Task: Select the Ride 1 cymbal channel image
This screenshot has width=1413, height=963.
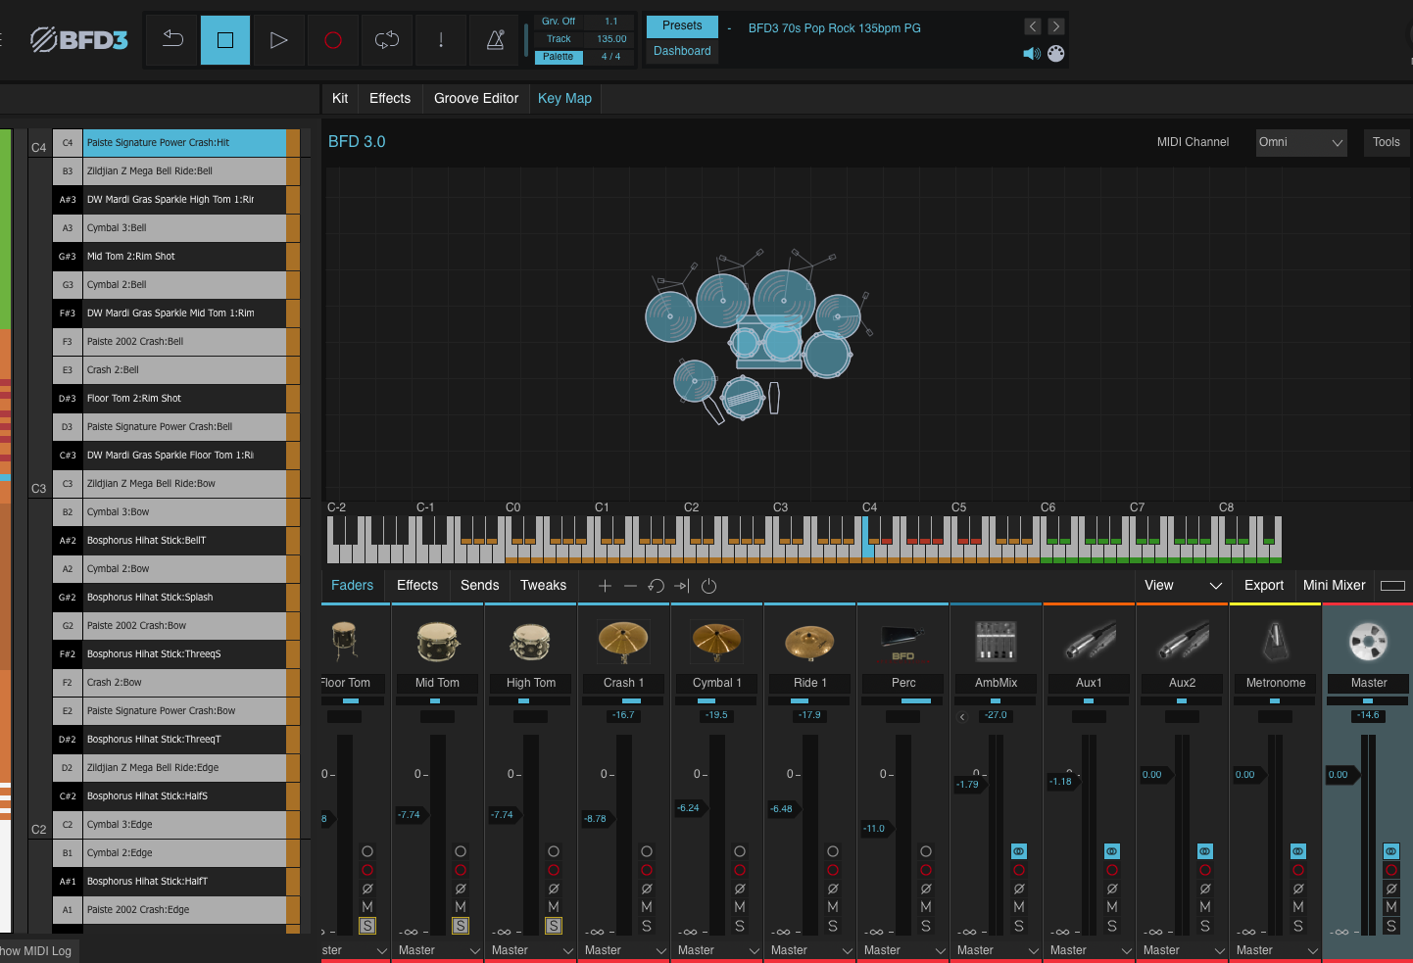Action: 809,642
